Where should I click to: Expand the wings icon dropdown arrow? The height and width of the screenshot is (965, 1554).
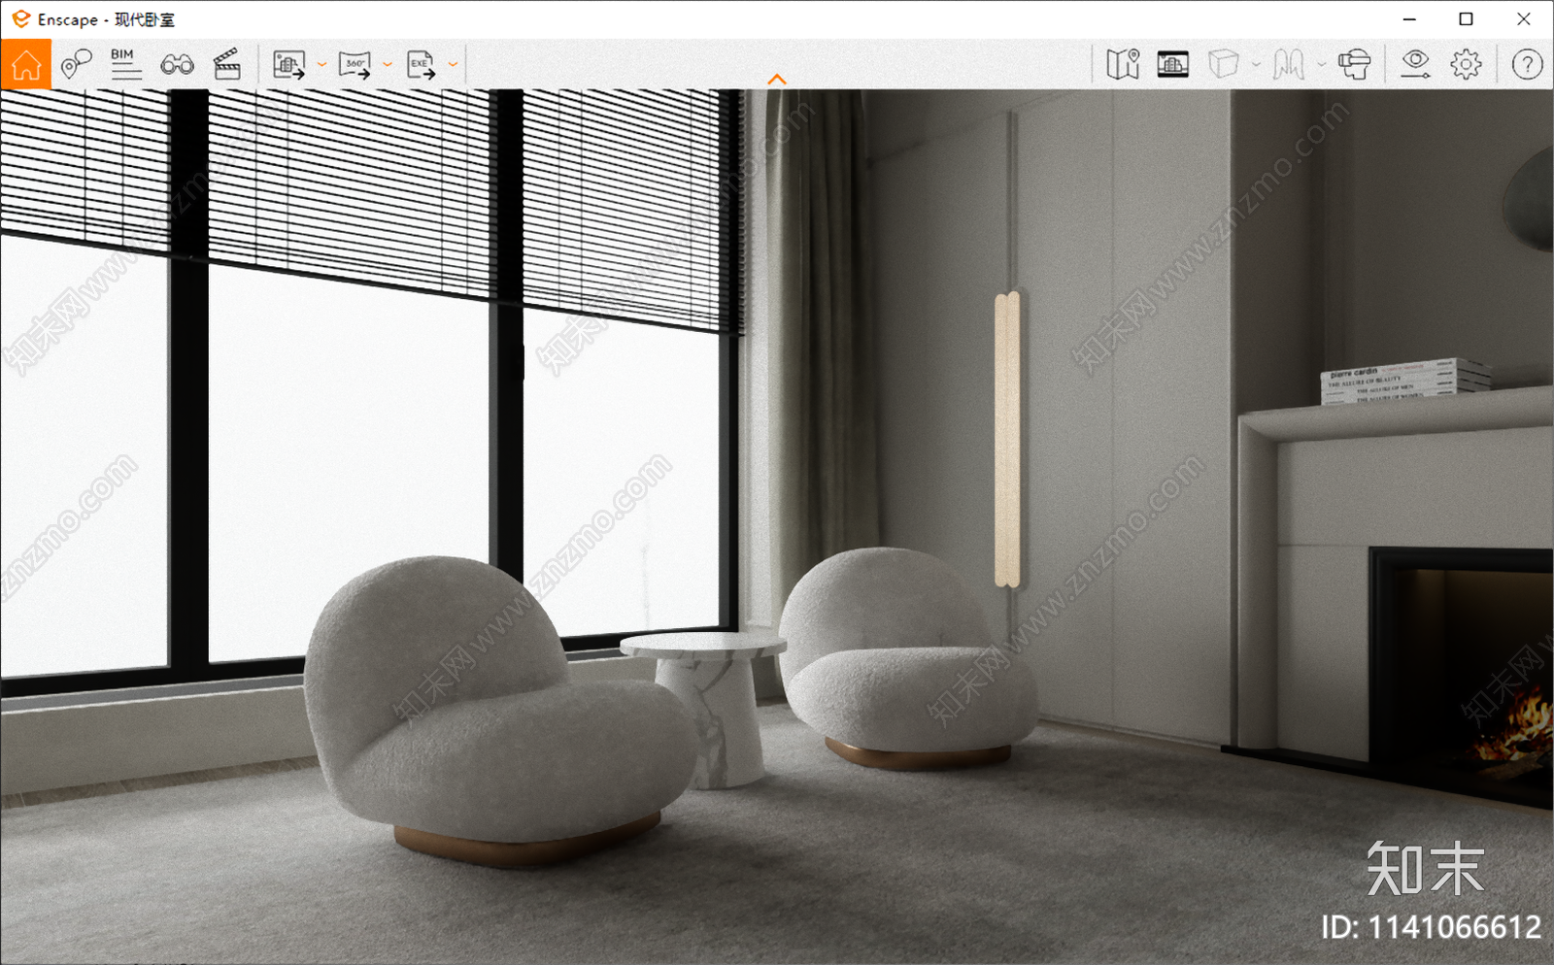[x=1321, y=65]
